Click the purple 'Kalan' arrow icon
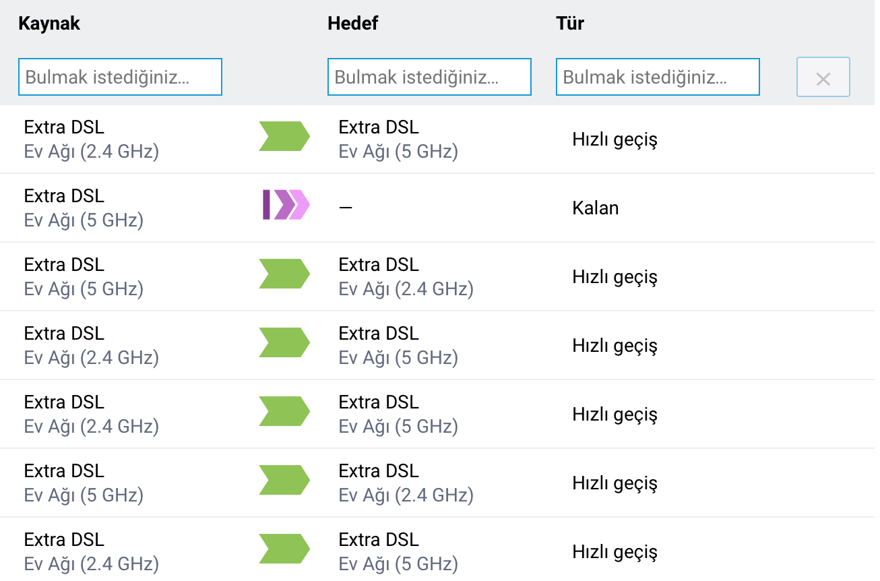The image size is (880, 581). tap(286, 205)
